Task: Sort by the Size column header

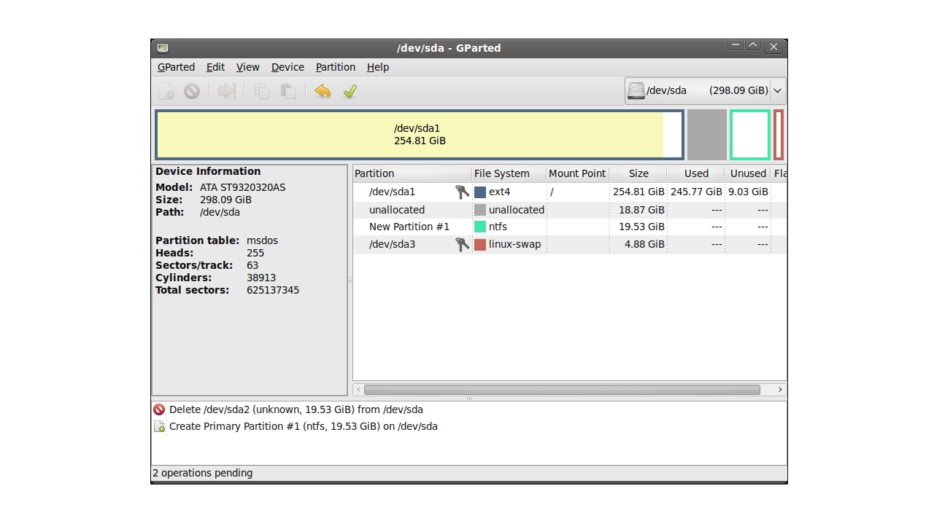Action: tap(638, 173)
